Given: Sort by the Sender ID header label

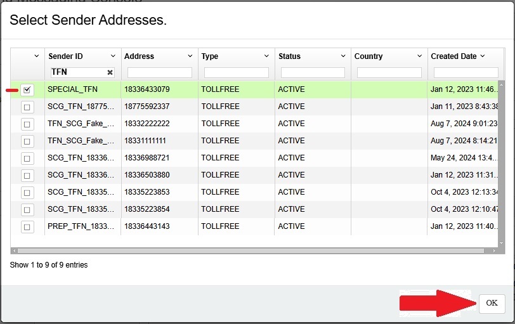Looking at the screenshot, I should [65, 56].
